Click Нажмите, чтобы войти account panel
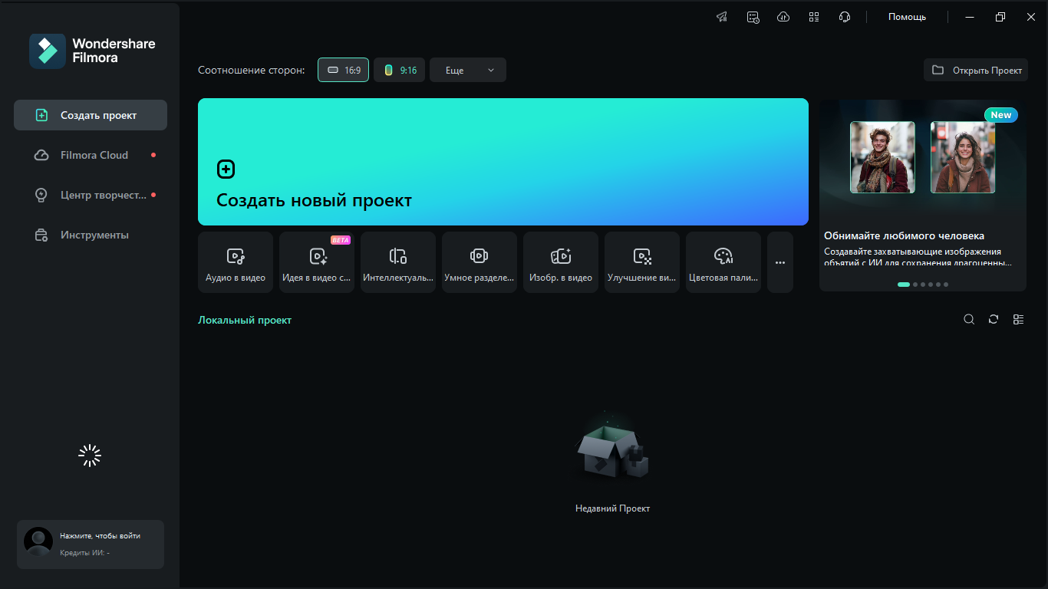Image resolution: width=1048 pixels, height=589 pixels. pos(91,545)
